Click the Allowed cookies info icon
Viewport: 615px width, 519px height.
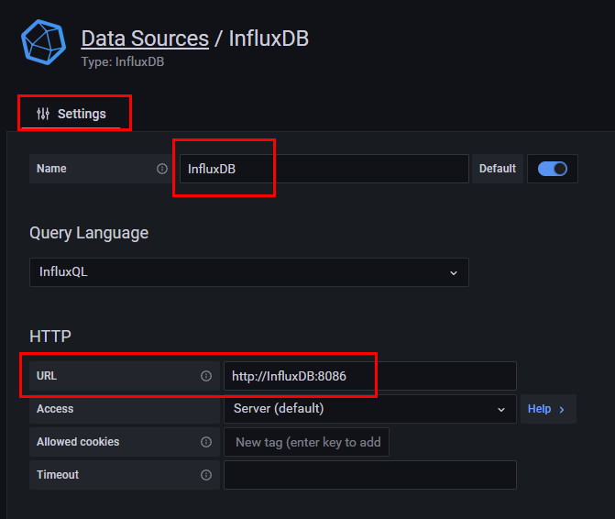tap(206, 442)
